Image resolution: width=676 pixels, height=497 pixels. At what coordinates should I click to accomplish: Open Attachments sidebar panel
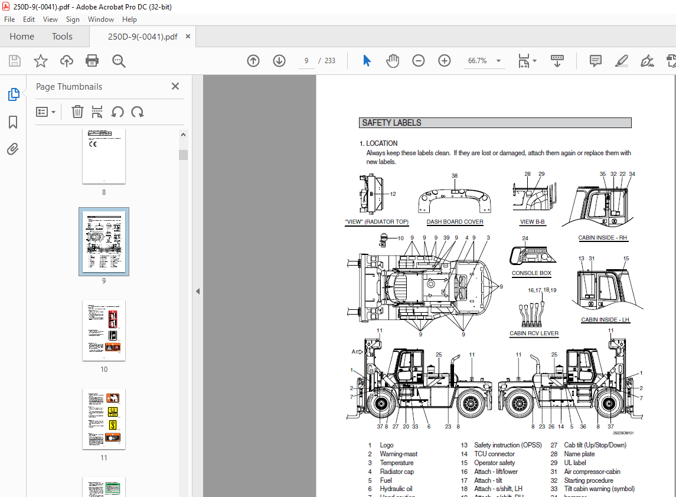coord(13,149)
